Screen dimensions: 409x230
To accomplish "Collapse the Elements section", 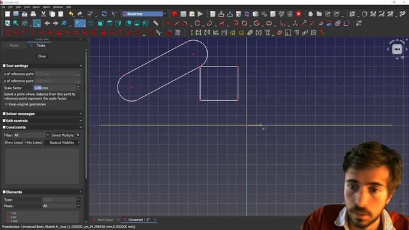I will click(x=81, y=192).
